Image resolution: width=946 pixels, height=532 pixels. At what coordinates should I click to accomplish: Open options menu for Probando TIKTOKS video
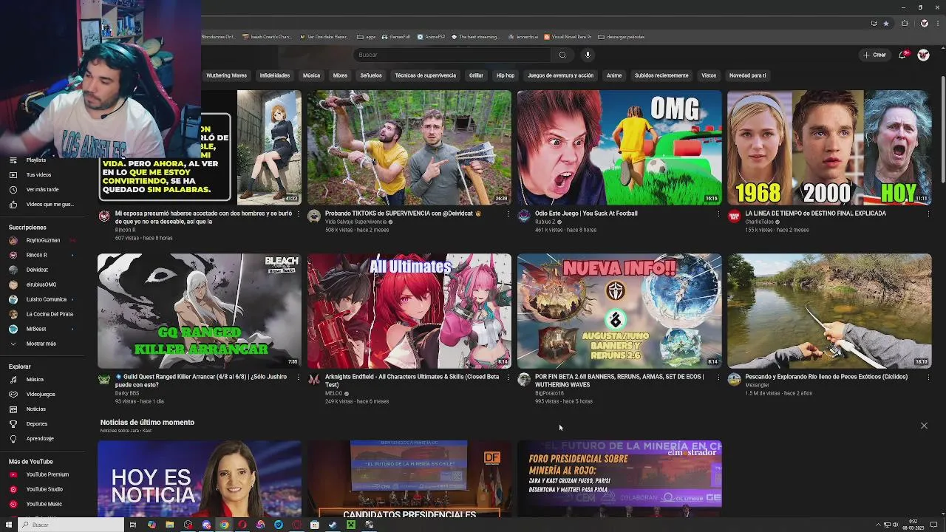point(508,214)
